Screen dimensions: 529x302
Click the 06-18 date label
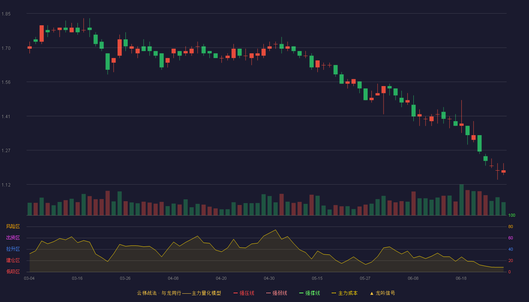[x=461, y=278]
